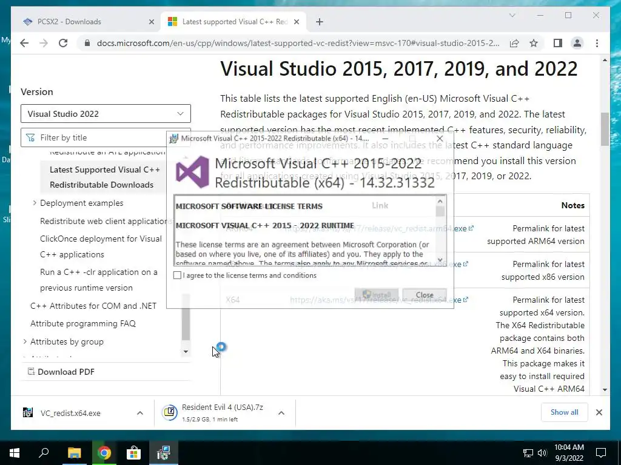Open ClickOnce deployment for Visual C++ applications

[x=101, y=246]
